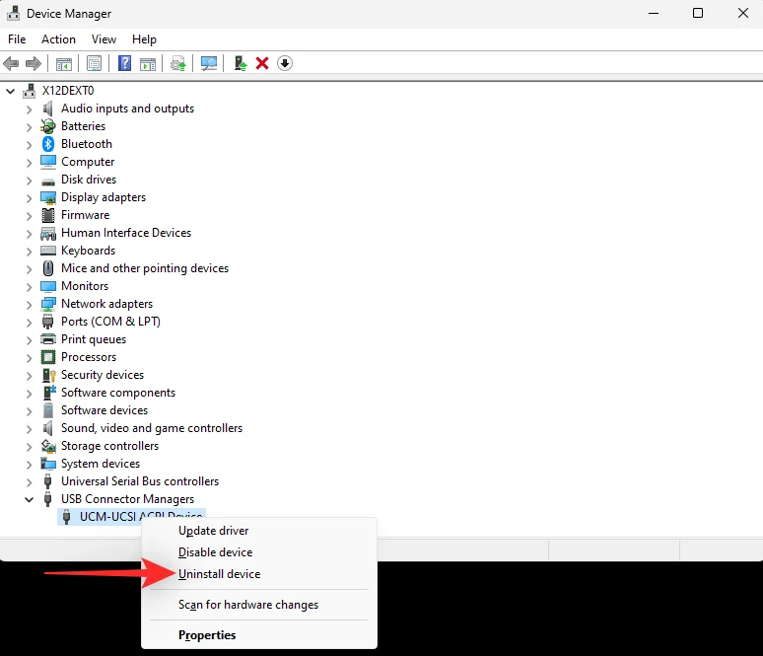Click the Software components icon

(48, 393)
